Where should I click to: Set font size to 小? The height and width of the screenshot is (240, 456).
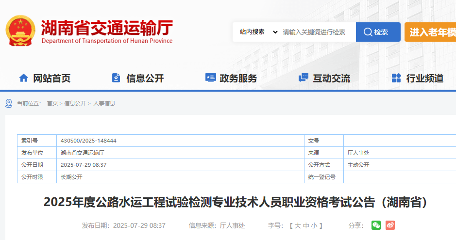pyautogui.click(x=314, y=225)
